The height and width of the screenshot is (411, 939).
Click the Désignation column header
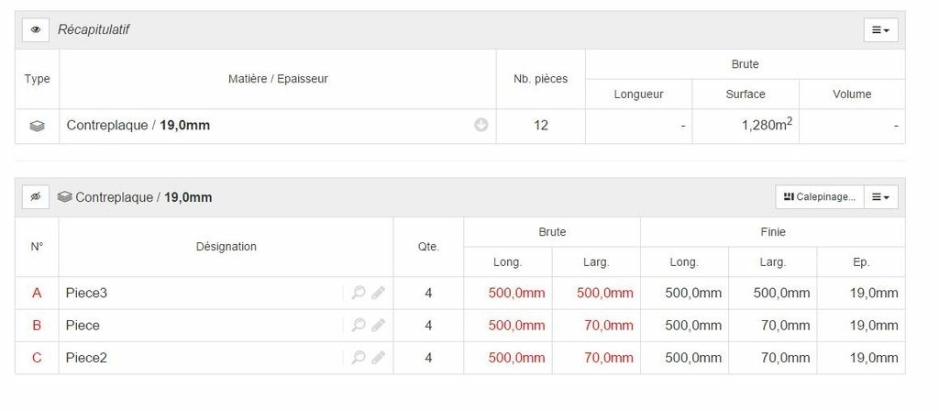pos(226,246)
